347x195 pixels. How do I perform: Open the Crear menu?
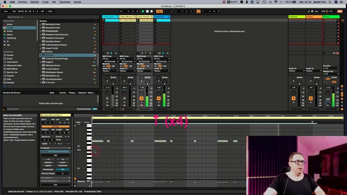46,2
